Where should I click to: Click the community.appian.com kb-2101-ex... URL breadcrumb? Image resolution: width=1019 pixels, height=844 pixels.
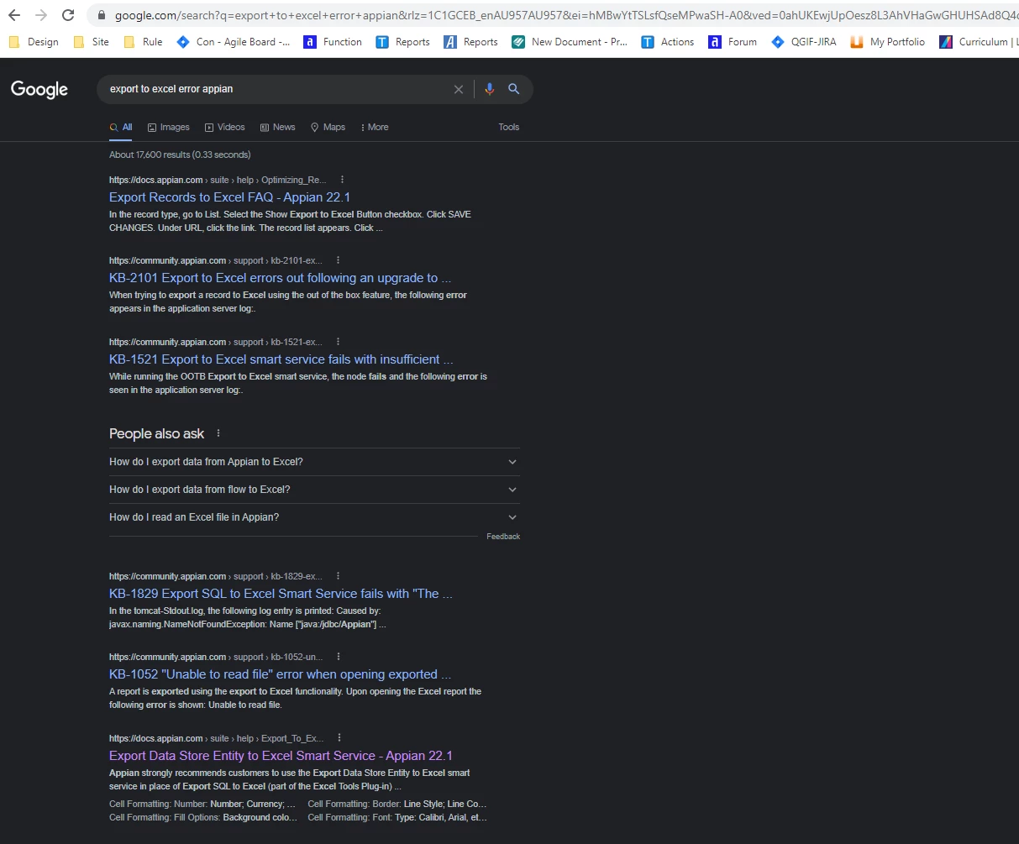216,260
